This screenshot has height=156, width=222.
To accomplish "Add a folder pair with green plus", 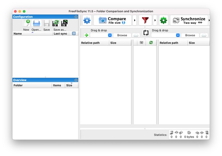I will pyautogui.click(x=86, y=35).
